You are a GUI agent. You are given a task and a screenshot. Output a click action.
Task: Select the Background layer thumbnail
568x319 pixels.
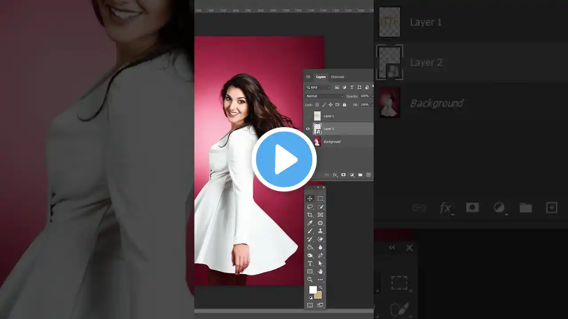click(x=317, y=142)
